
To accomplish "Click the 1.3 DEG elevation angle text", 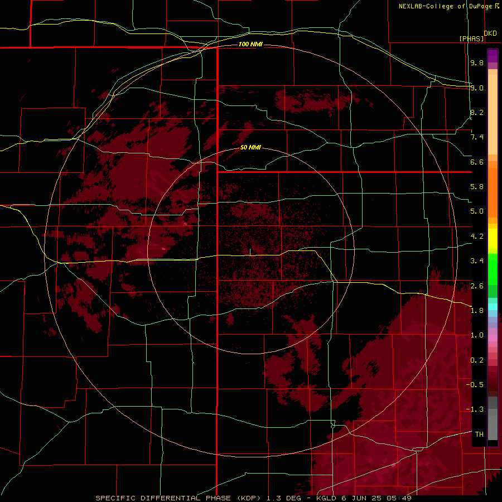I will pyautogui.click(x=284, y=498).
